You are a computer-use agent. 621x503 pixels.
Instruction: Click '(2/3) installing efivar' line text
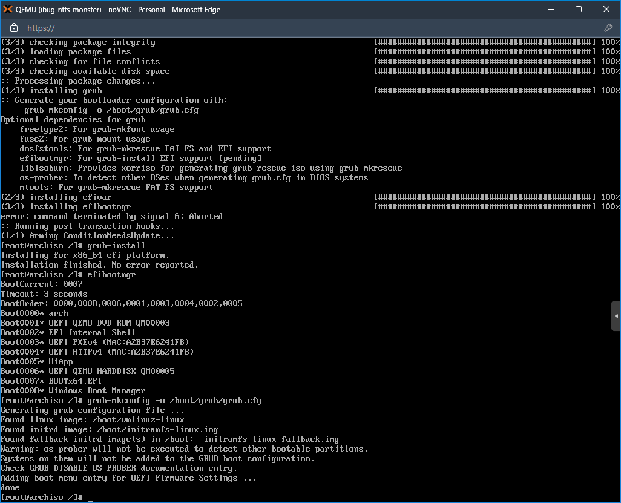[x=56, y=197]
